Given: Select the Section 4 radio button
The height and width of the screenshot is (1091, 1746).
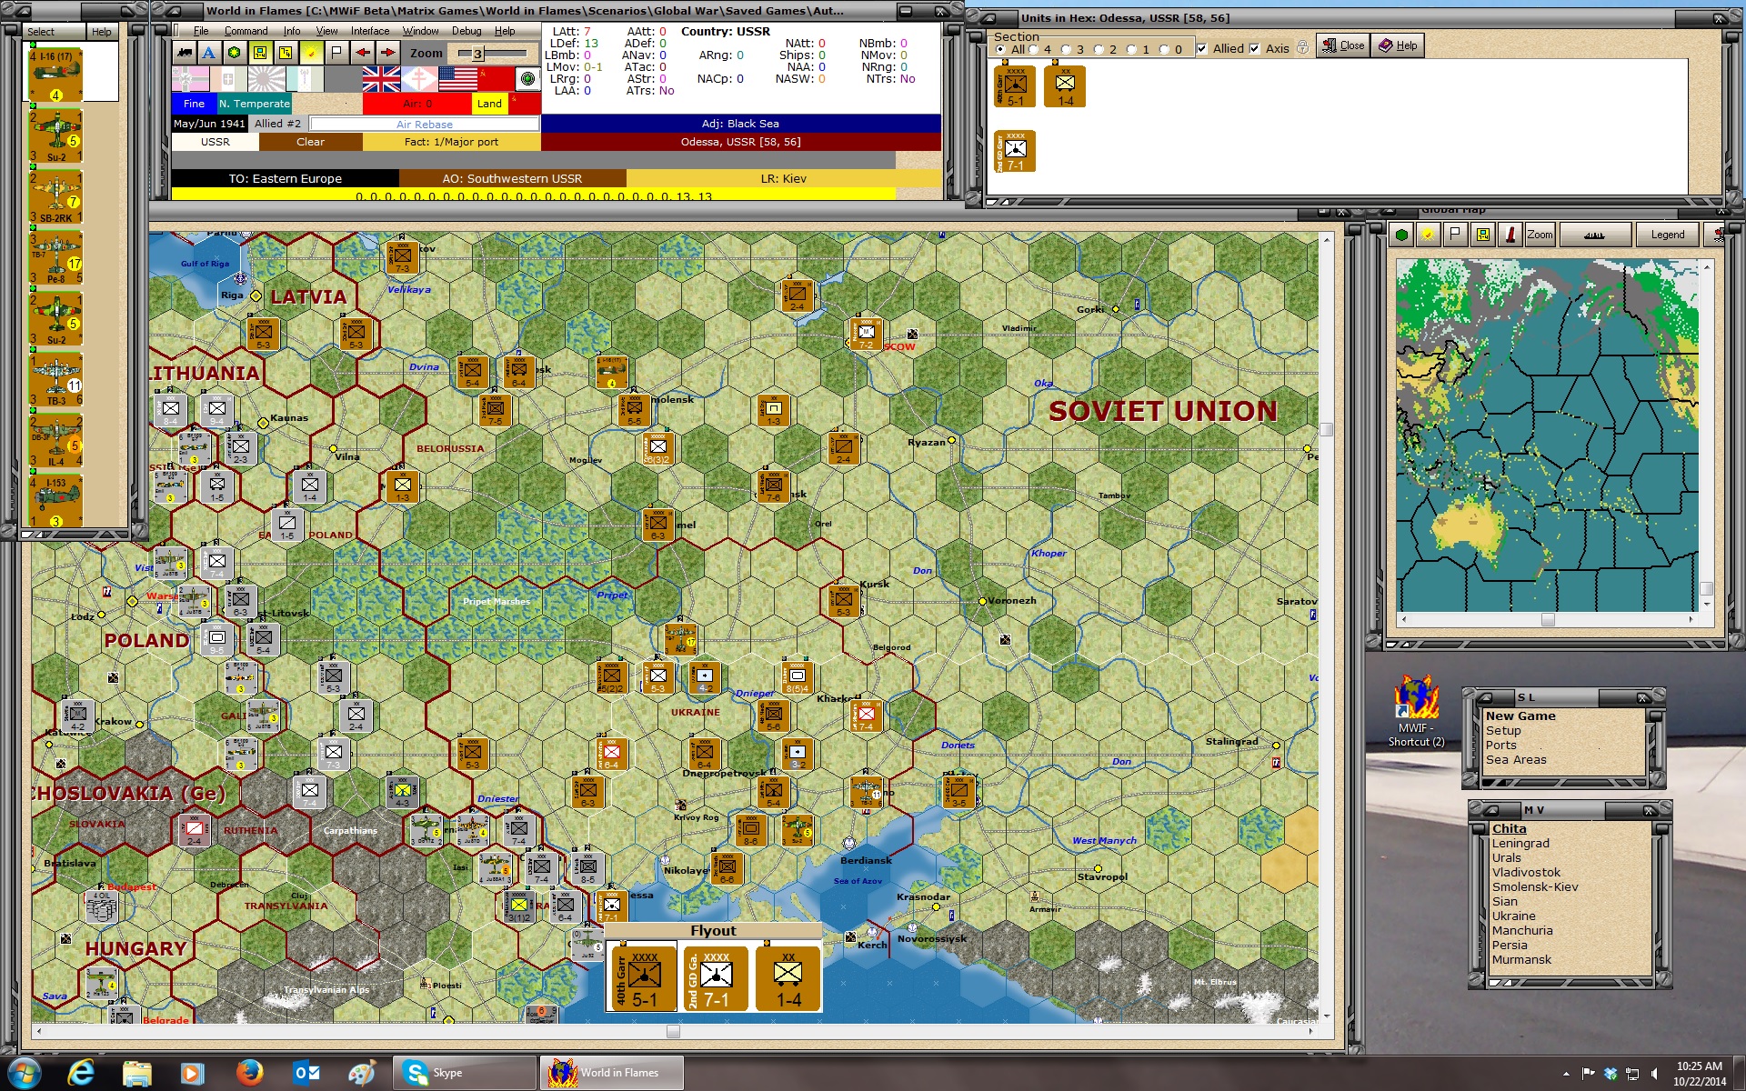Looking at the screenshot, I should tap(1034, 50).
